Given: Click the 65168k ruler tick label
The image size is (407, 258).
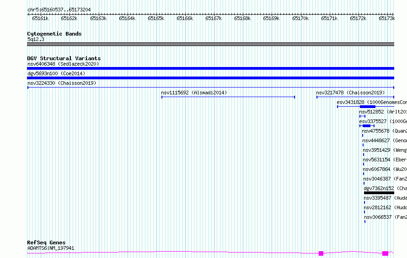Looking at the screenshot, I should pyautogui.click(x=242, y=18).
